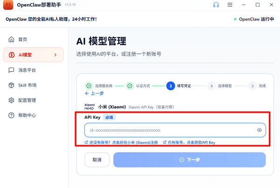Minimize the OpenClaw window
Viewport: 280px width, 188px height.
244,5
